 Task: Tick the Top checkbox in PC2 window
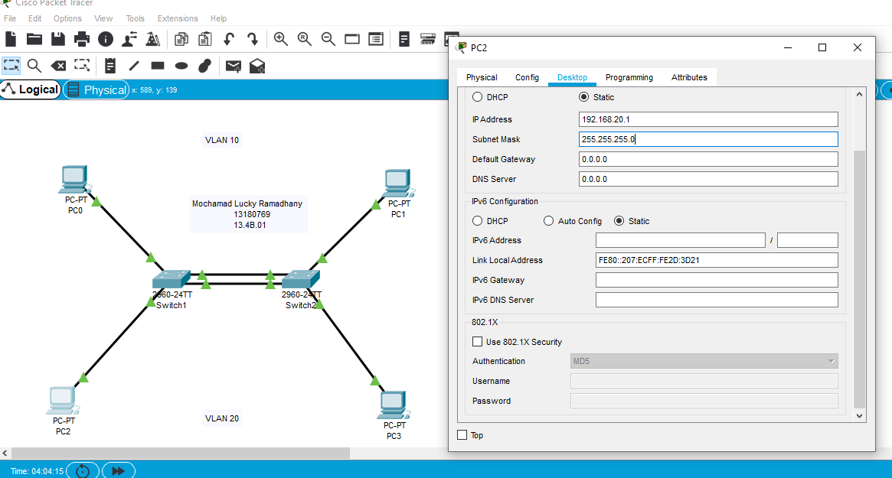pos(462,435)
